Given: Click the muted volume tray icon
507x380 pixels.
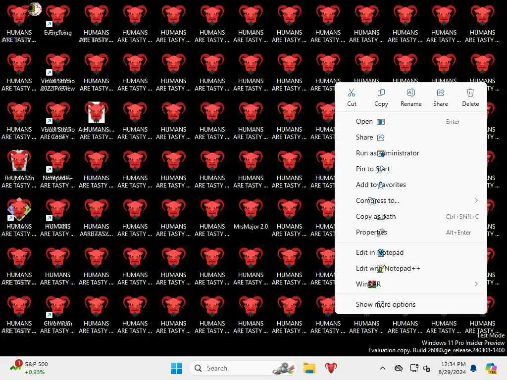Looking at the screenshot, I should (x=427, y=368).
